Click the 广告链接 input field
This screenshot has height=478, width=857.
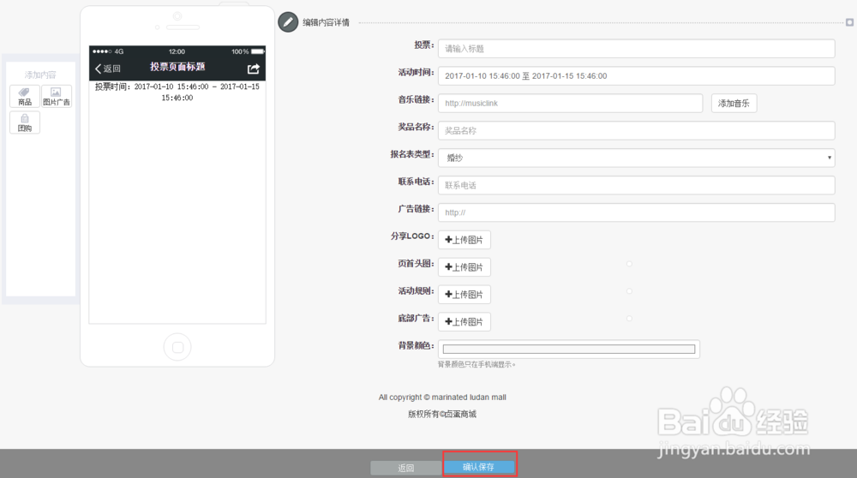click(x=636, y=212)
